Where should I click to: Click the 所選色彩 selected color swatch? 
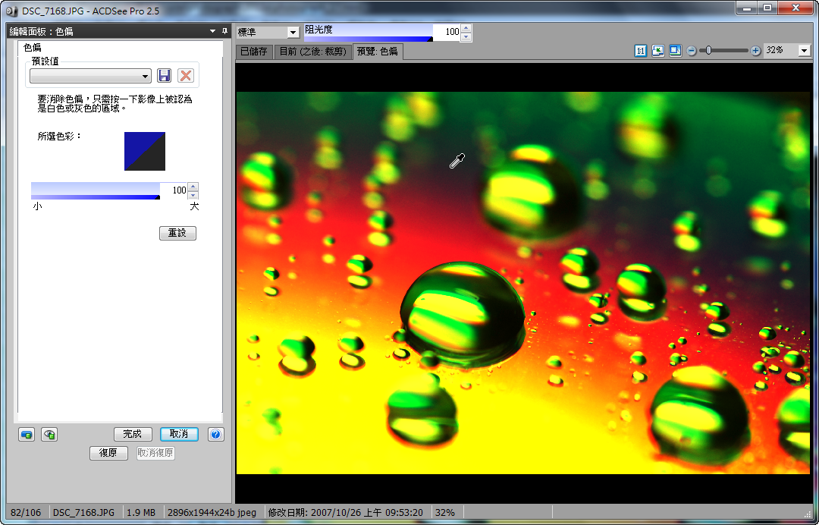pyautogui.click(x=145, y=151)
